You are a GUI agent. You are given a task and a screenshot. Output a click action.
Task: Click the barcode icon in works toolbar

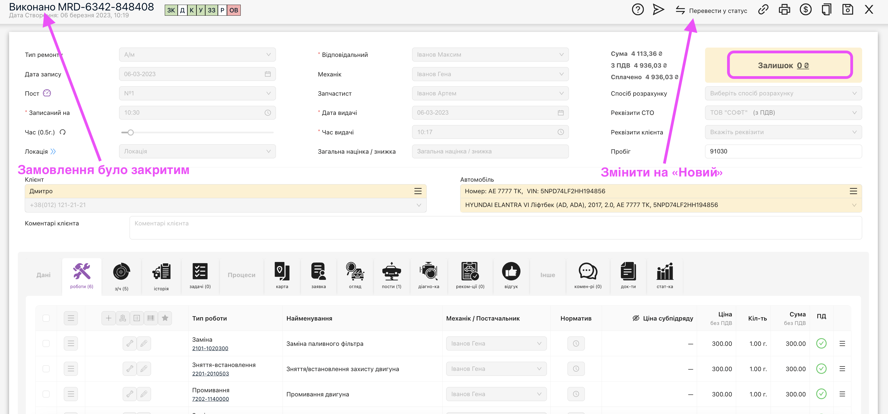tap(151, 318)
